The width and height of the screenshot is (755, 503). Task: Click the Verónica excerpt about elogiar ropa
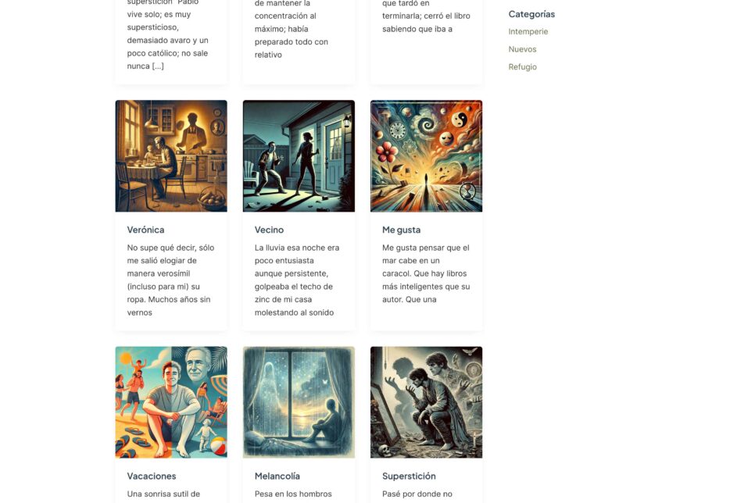[x=171, y=280]
